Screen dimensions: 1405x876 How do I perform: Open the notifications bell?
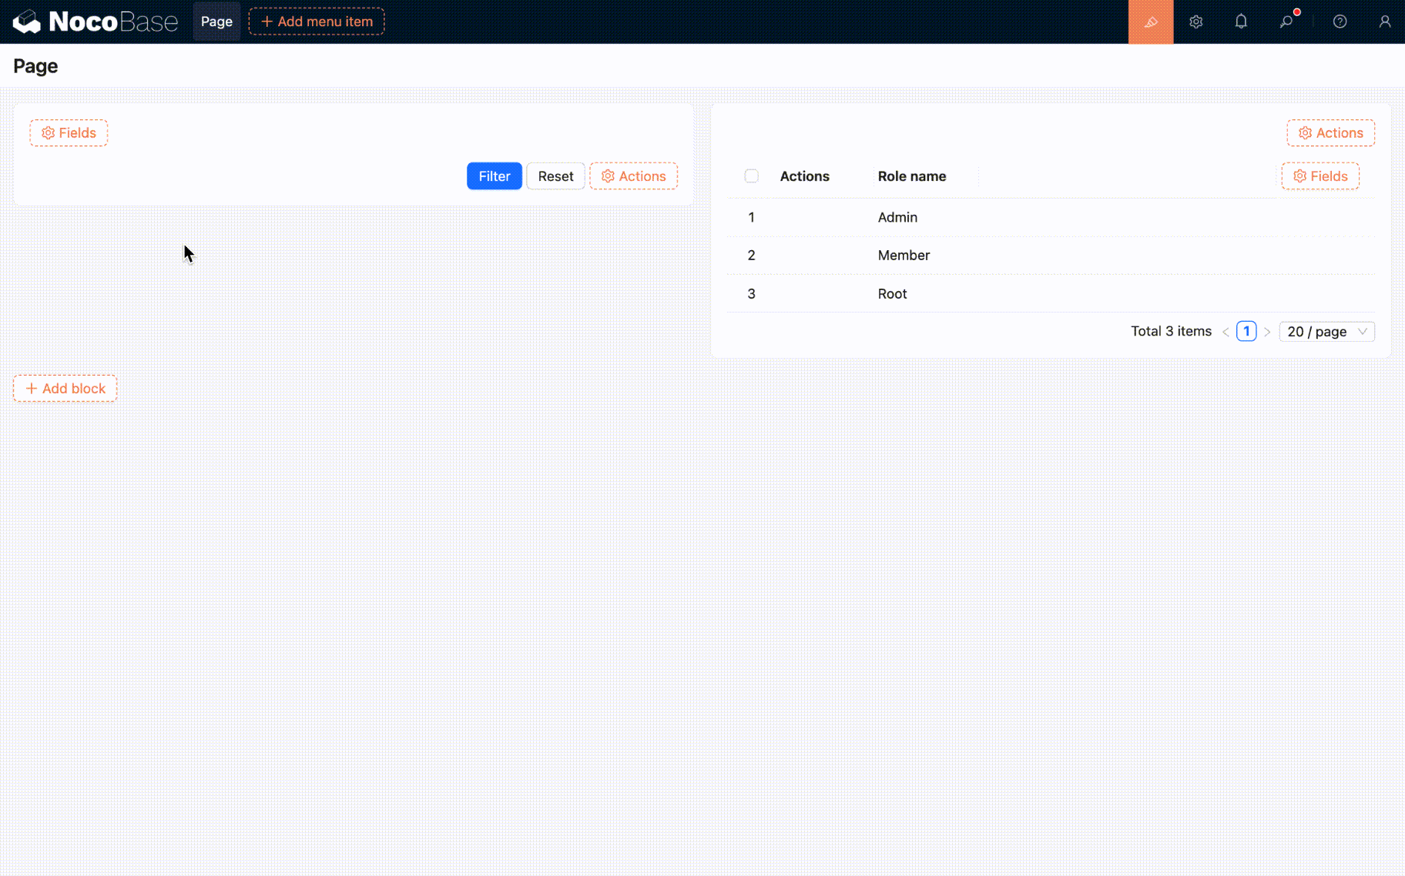pos(1240,22)
